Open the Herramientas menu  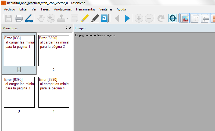click(85, 9)
